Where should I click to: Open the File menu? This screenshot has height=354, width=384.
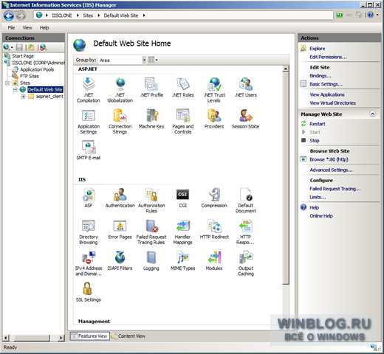(11, 27)
